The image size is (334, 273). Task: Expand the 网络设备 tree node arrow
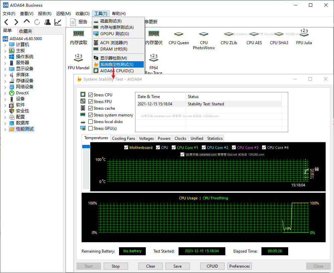[x=5, y=87]
